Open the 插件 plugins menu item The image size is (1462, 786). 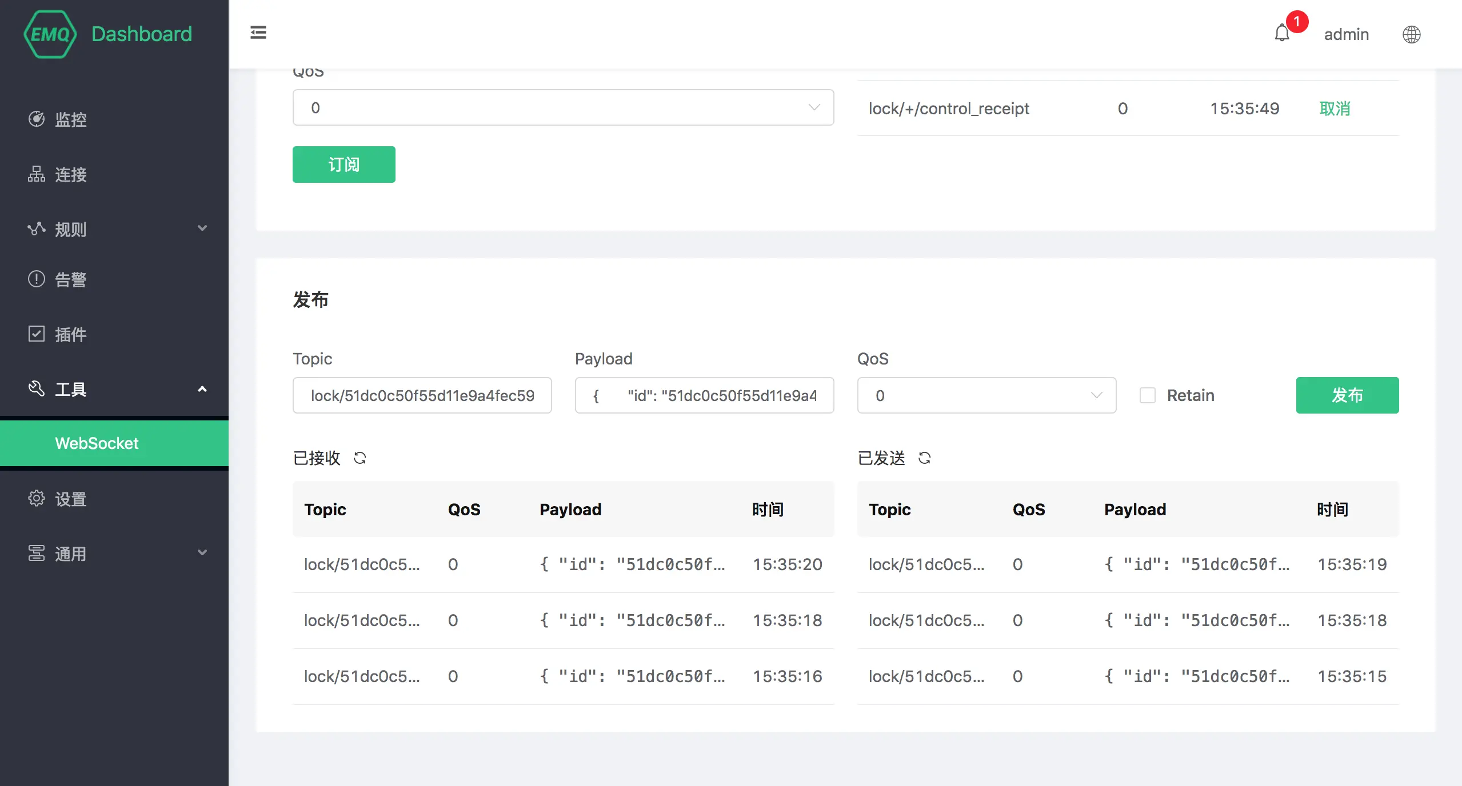70,334
